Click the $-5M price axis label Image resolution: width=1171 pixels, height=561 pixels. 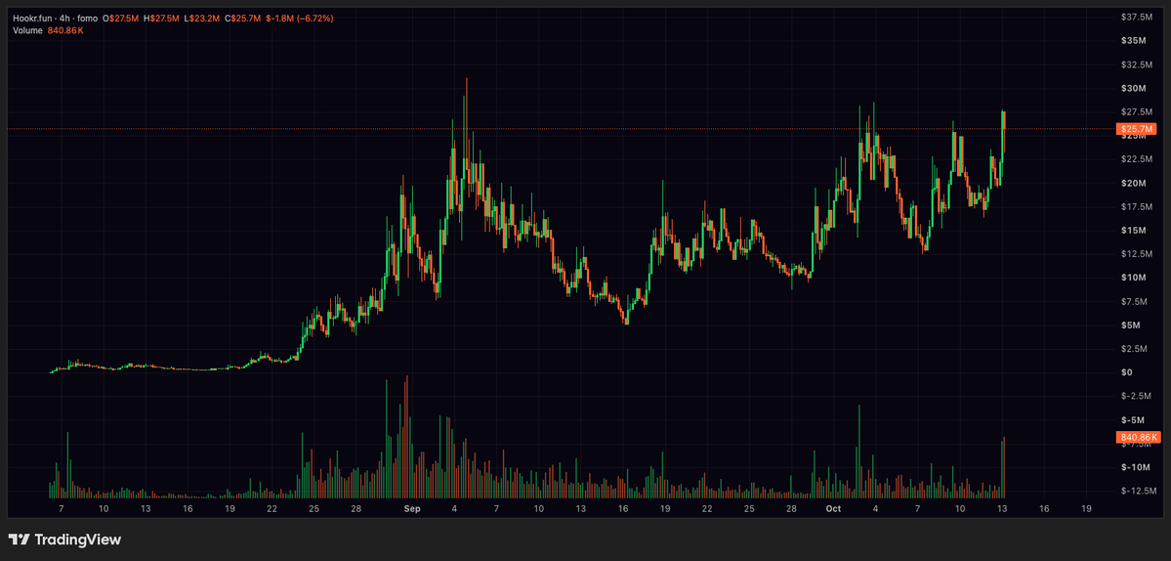click(x=1135, y=420)
